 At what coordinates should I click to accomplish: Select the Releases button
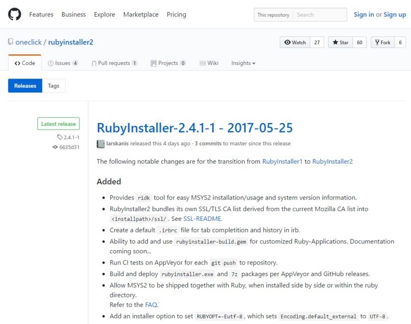[x=25, y=86]
